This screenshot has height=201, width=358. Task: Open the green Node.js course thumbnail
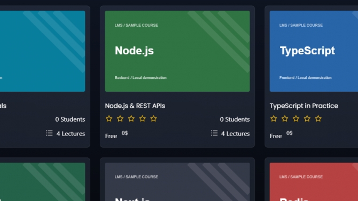click(177, 51)
